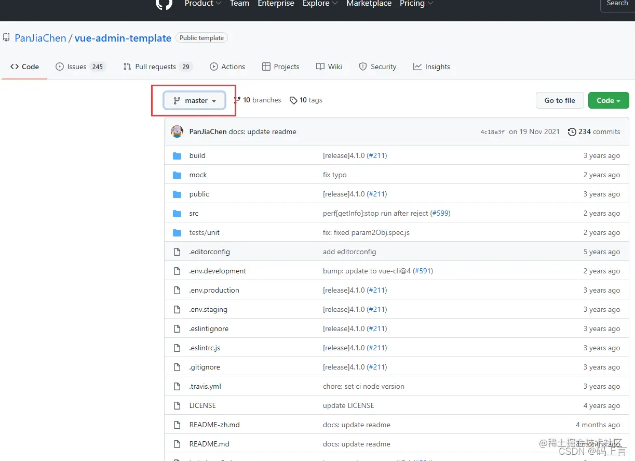Open the master branch selector dropdown
Viewport: 635px width, 461px height.
(195, 100)
